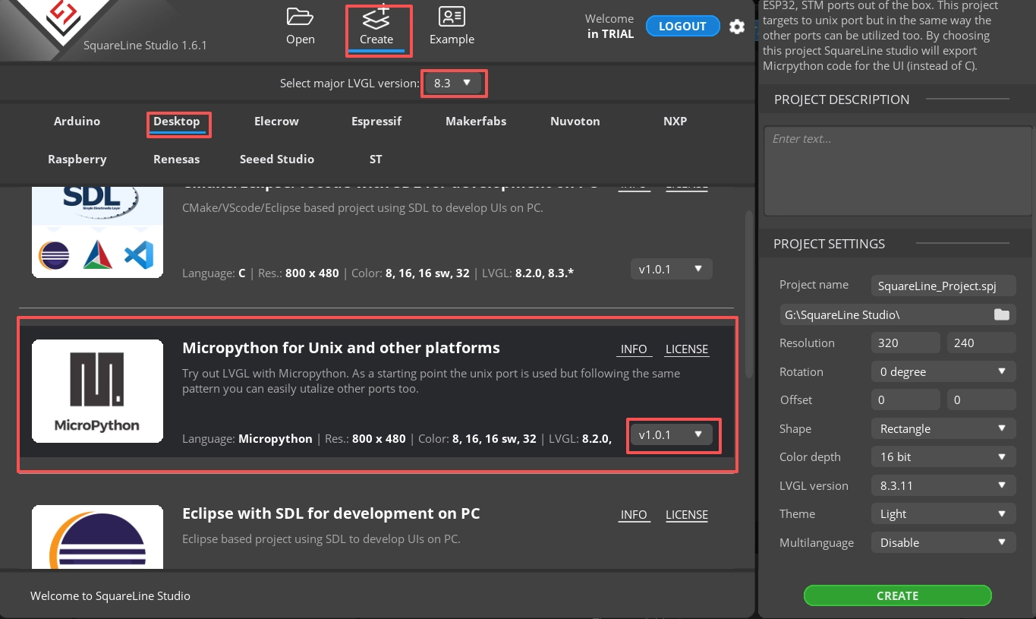Open LICENSE link for Micropython board
The image size is (1036, 619).
(687, 349)
